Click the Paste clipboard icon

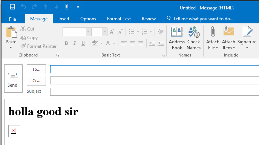[x=11, y=32]
